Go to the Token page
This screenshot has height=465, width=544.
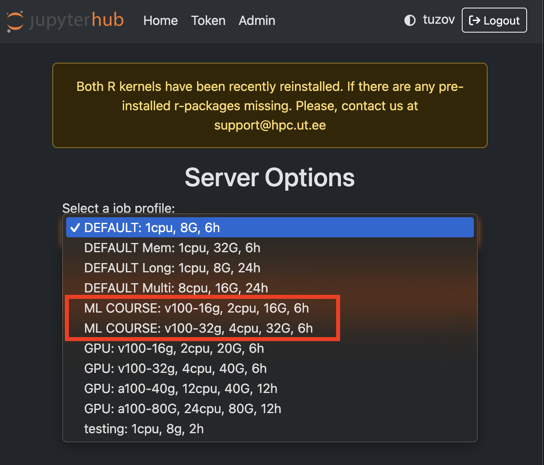click(x=208, y=21)
